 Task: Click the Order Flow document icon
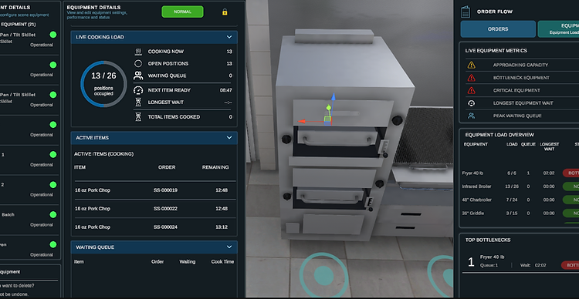pos(466,12)
